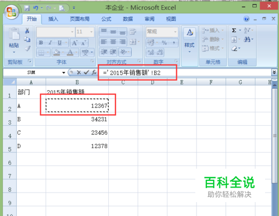Apply accounting number format
279x216 pixels.
(151, 43)
